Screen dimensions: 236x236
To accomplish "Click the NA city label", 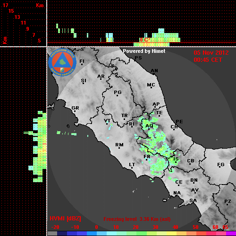I will [x=177, y=193].
